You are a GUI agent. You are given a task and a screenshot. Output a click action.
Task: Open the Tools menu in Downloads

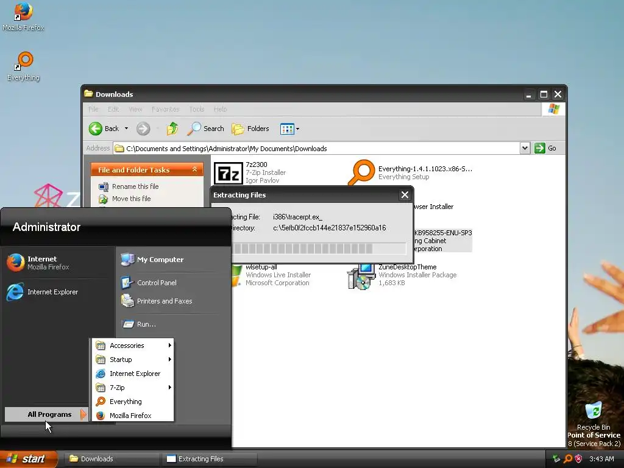click(197, 109)
